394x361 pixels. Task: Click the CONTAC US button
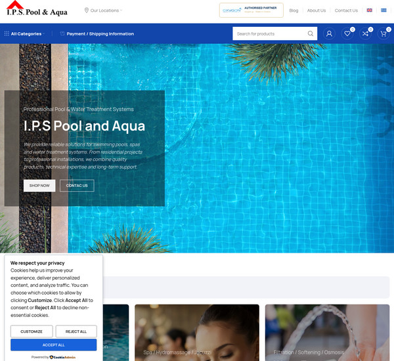pyautogui.click(x=77, y=186)
